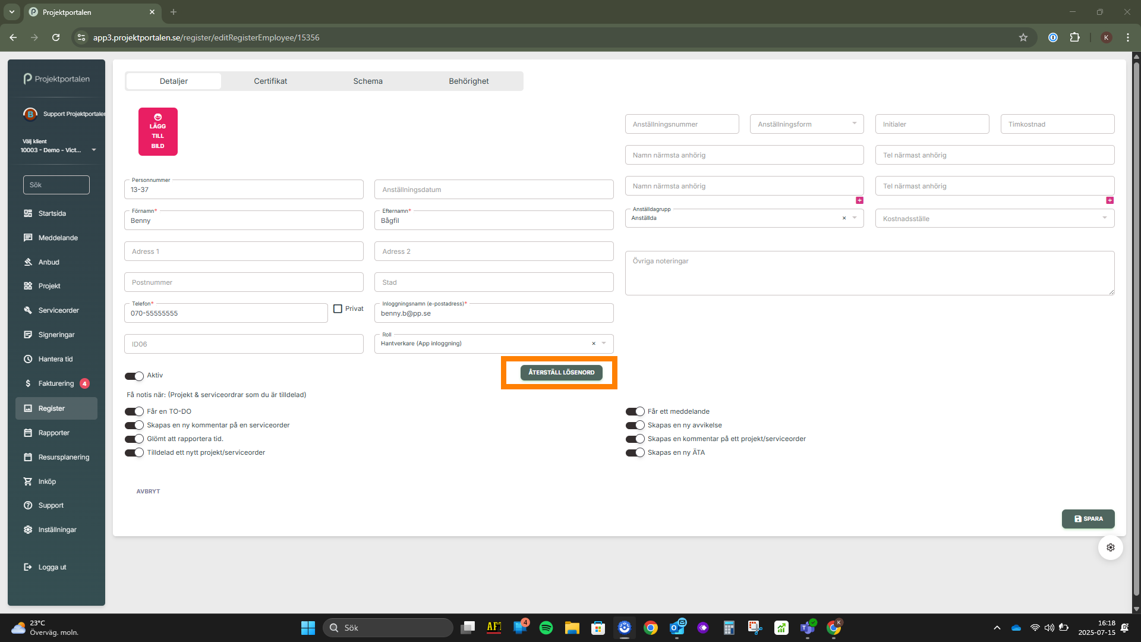
Task: Open Startsida from the sidebar
Action: click(x=52, y=213)
